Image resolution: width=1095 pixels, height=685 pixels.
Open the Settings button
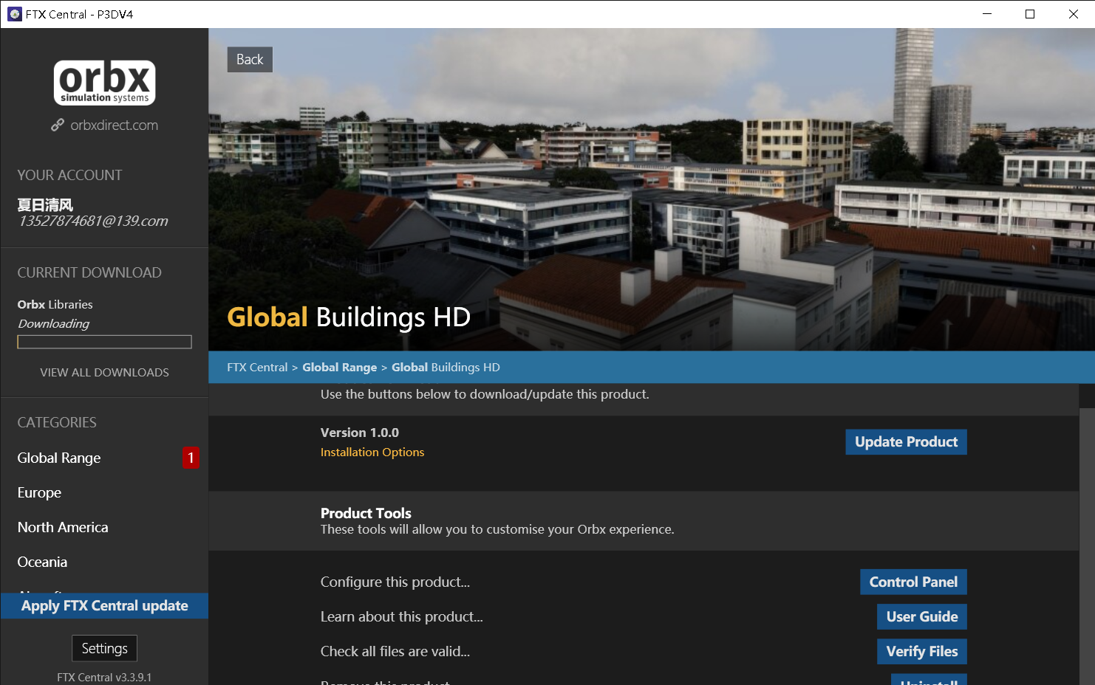coord(104,649)
